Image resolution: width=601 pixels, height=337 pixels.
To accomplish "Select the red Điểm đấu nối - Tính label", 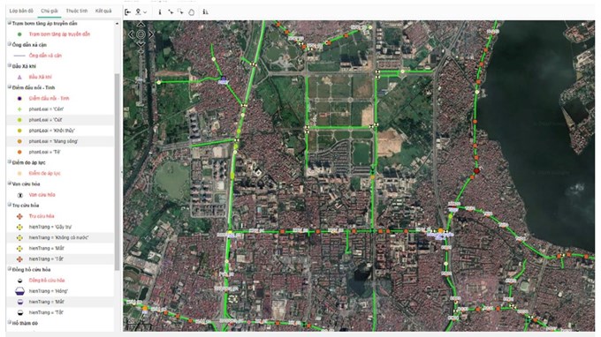I will tap(49, 98).
